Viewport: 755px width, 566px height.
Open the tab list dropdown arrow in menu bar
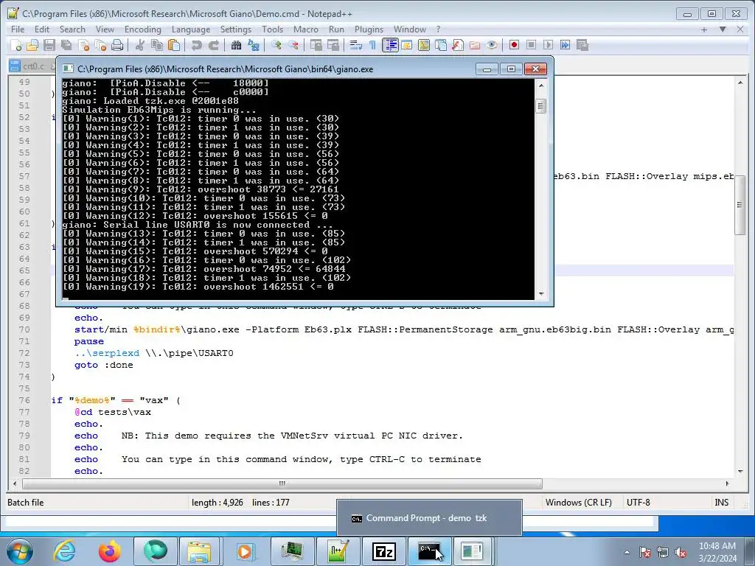click(723, 29)
